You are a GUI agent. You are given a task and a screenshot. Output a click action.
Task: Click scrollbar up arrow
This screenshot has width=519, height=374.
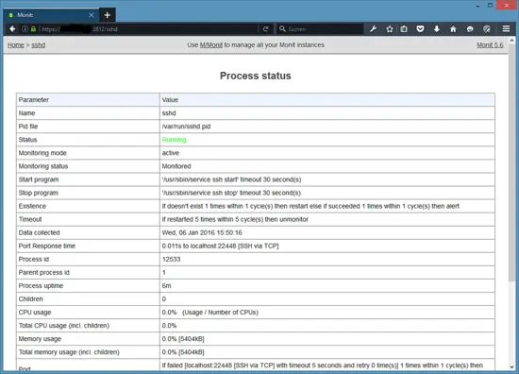(x=512, y=41)
